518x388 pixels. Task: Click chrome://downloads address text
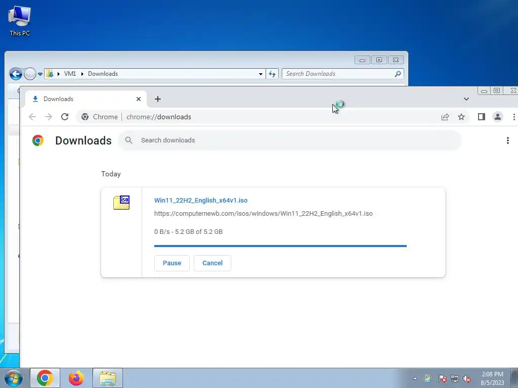tap(158, 117)
